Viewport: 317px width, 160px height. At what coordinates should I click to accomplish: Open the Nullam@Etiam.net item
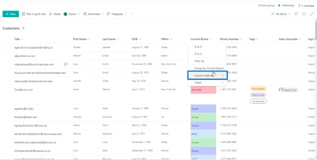tap(25, 117)
